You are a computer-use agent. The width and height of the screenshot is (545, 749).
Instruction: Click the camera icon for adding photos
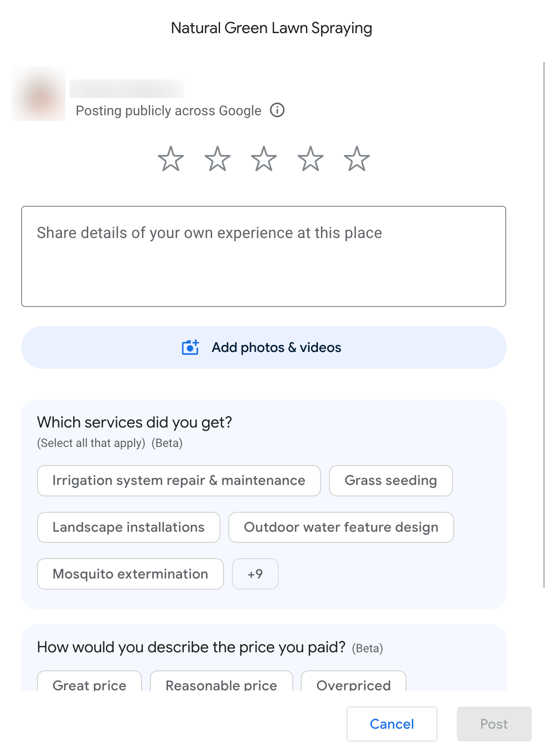coord(190,348)
